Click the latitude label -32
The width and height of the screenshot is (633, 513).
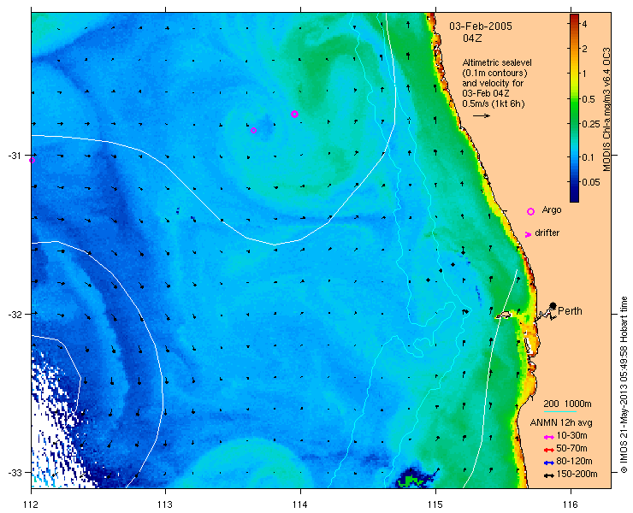pyautogui.click(x=15, y=314)
